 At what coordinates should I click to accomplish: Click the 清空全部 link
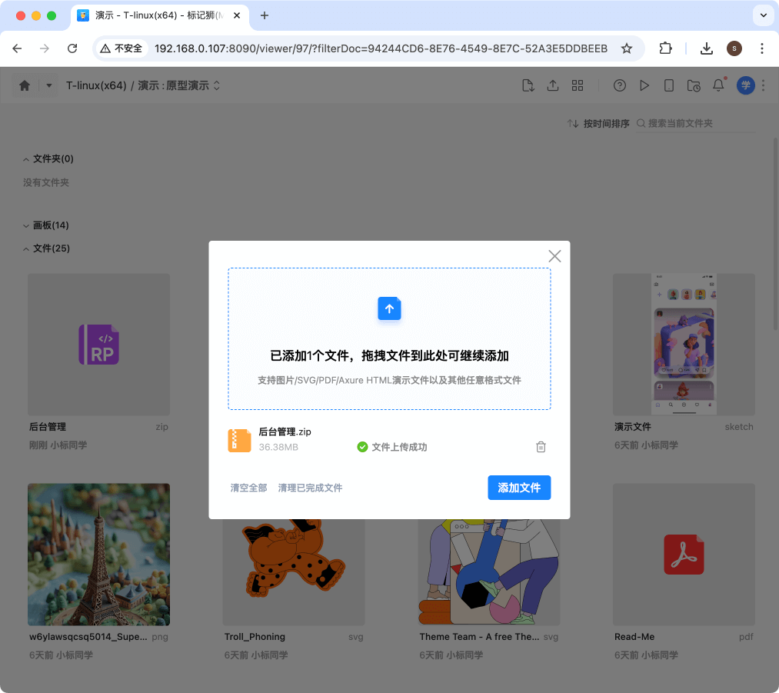point(248,488)
